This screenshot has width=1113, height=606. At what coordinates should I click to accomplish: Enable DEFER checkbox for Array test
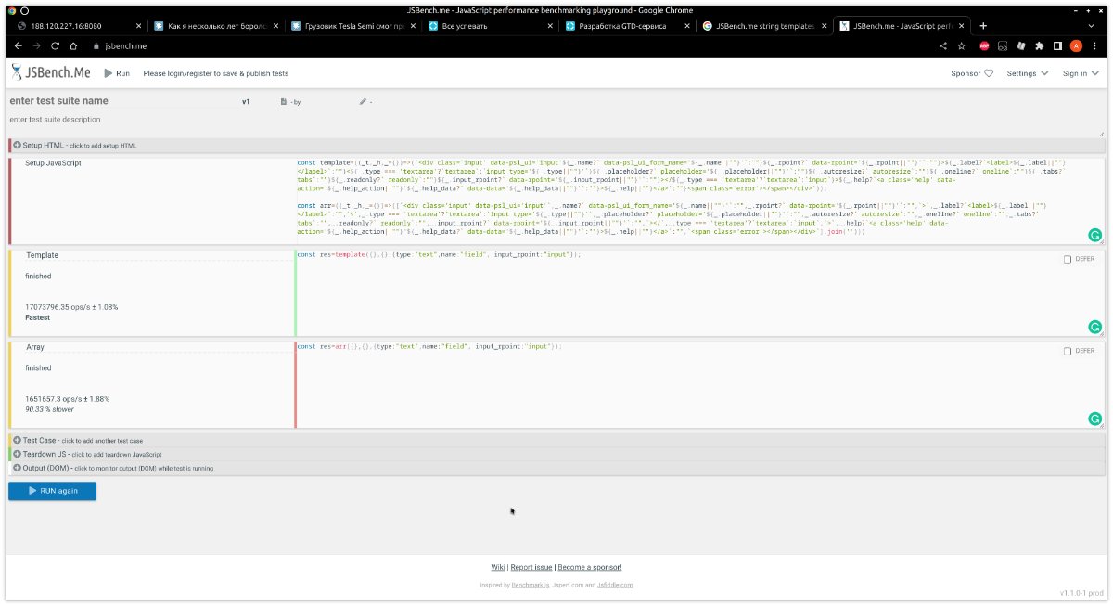click(x=1068, y=351)
